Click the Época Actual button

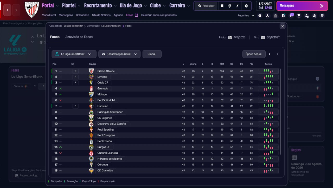coord(254,54)
